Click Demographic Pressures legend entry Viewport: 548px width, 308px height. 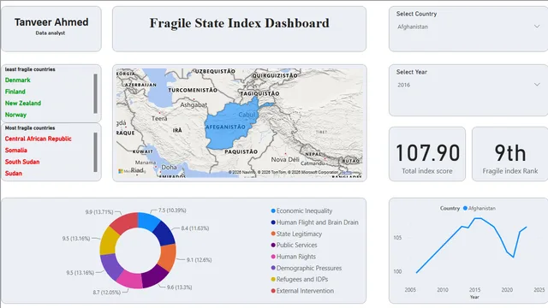tap(307, 268)
